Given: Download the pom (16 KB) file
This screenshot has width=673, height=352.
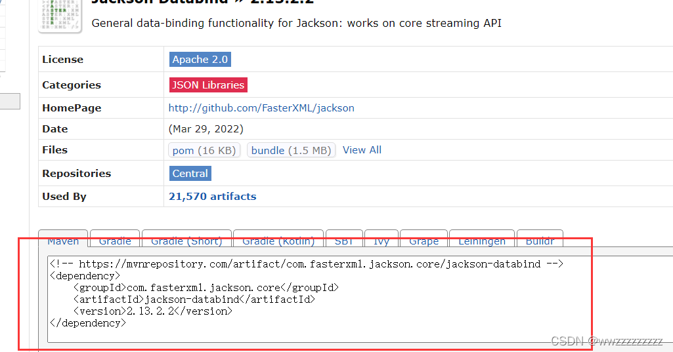Looking at the screenshot, I should coord(204,150).
